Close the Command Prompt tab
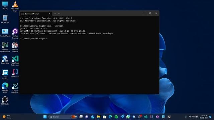The image size is (214, 120). pos(49,14)
